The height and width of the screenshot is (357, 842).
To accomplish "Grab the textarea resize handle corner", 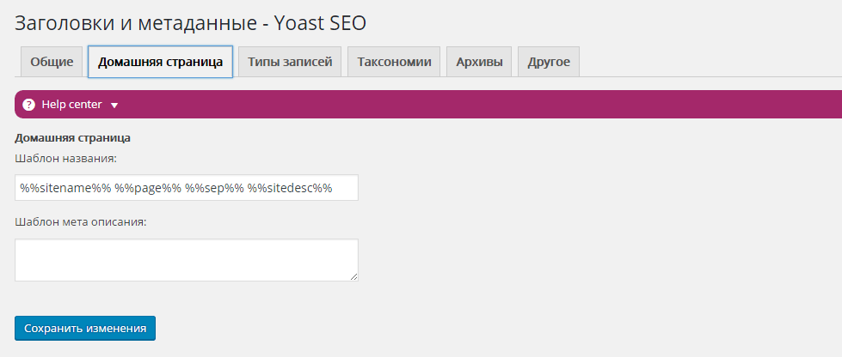I will coord(353,276).
